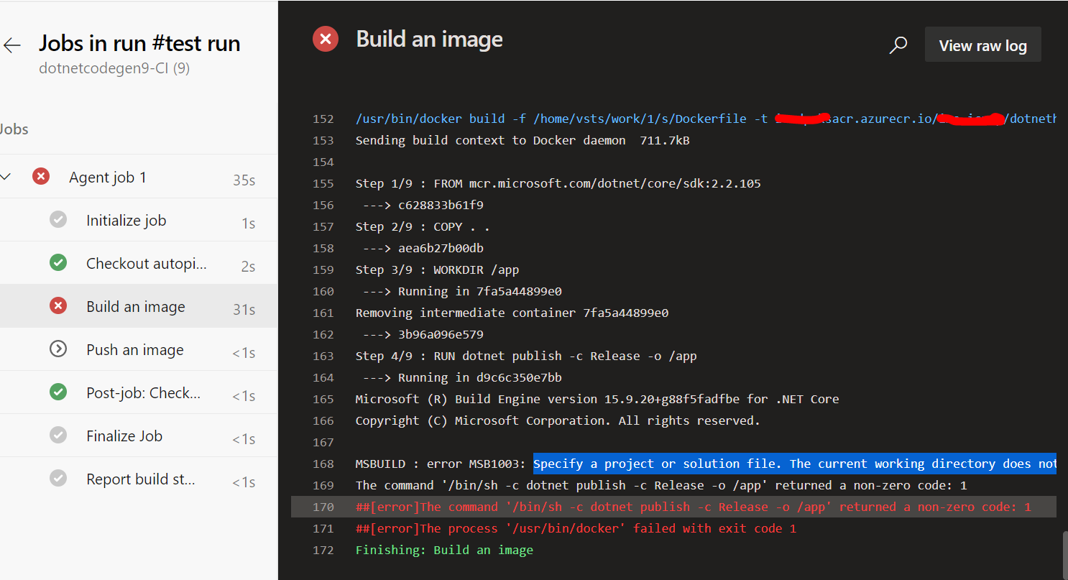Click log line 157 Step 2/9 COPY
Screen dimensions: 1068x580
pos(423,226)
